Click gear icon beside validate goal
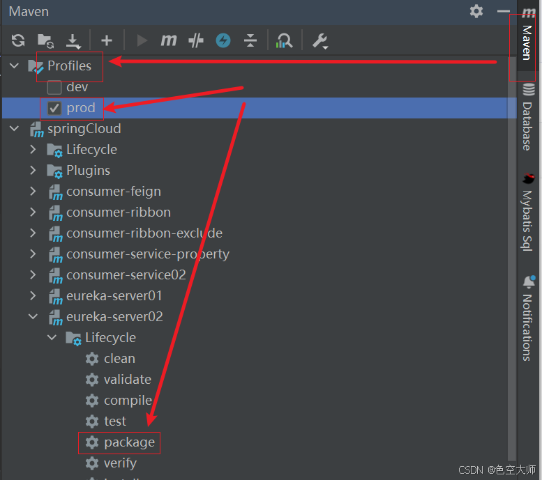The image size is (542, 480). 92,380
